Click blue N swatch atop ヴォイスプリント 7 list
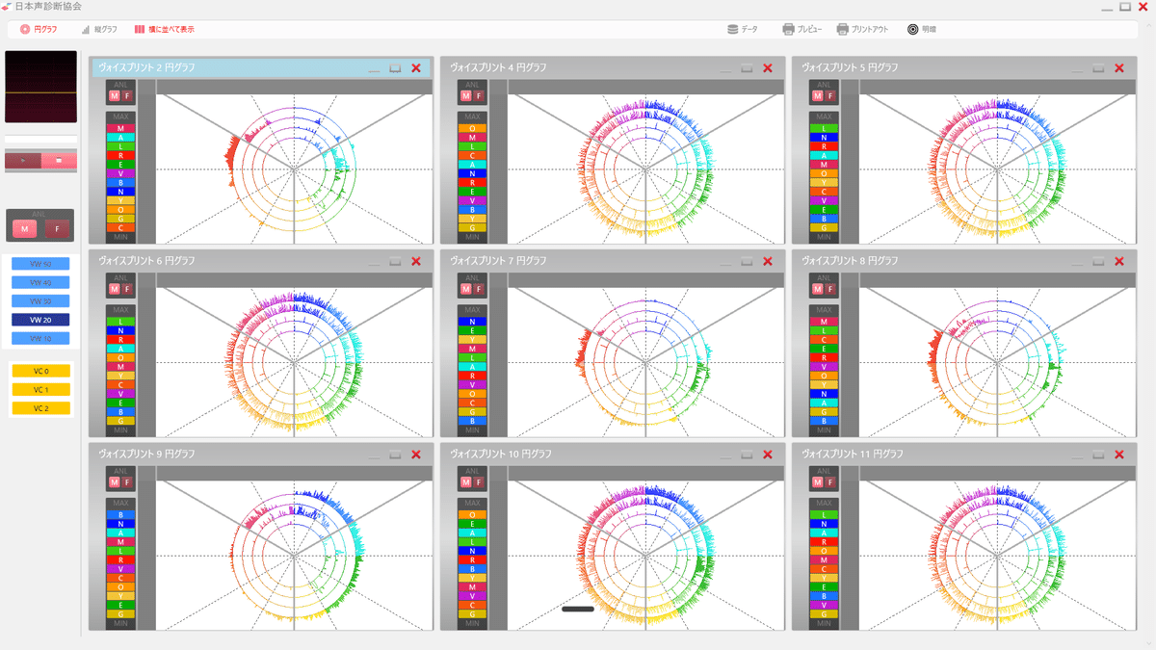Image resolution: width=1156 pixels, height=650 pixels. coord(472,321)
